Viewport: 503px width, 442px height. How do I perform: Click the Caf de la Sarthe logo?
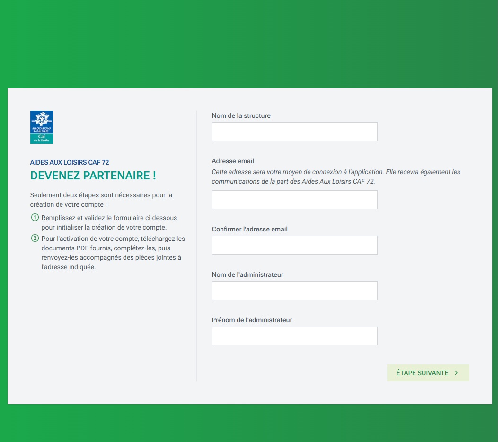(42, 127)
